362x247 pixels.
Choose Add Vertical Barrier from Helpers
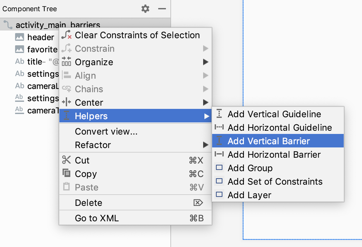coord(269,141)
